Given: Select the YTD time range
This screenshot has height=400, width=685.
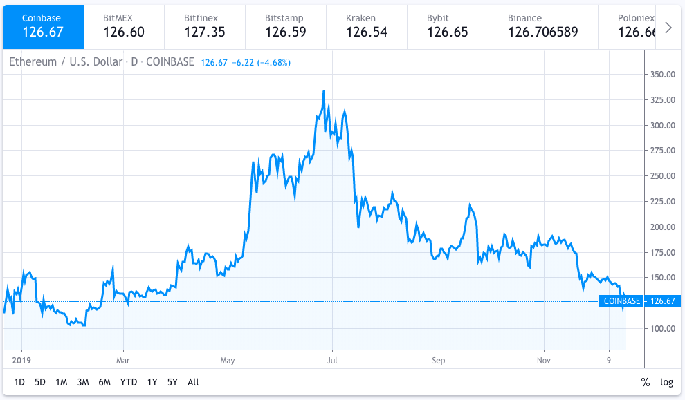Looking at the screenshot, I should click(129, 382).
